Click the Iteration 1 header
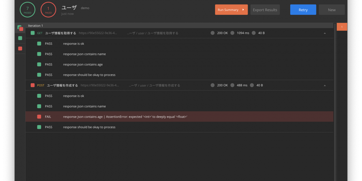 36,26
